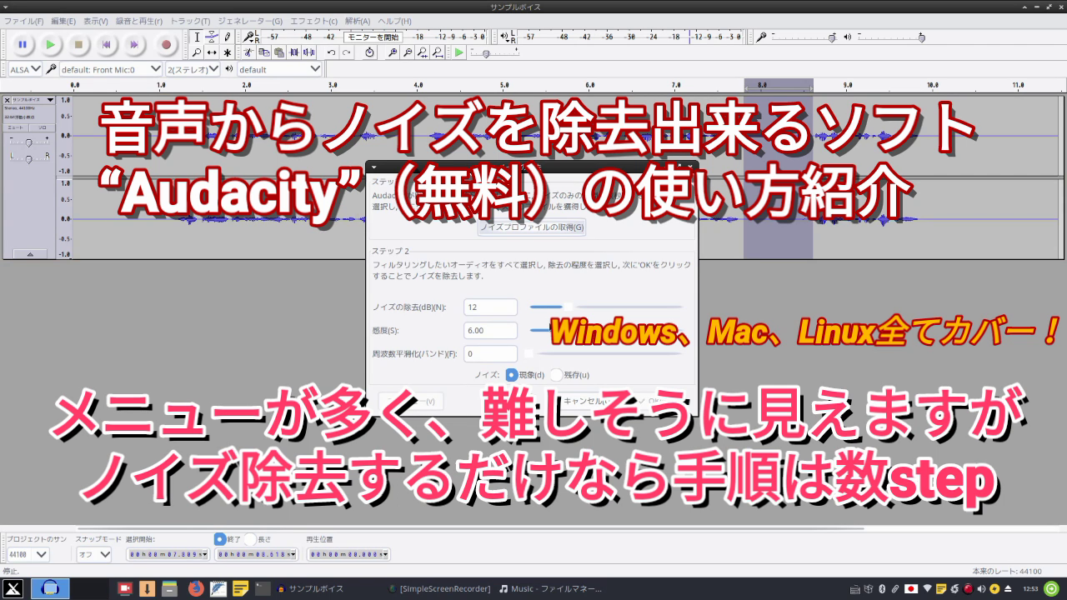1067x600 pixels.
Task: Open the ファイル(F) menu
Action: tap(24, 21)
